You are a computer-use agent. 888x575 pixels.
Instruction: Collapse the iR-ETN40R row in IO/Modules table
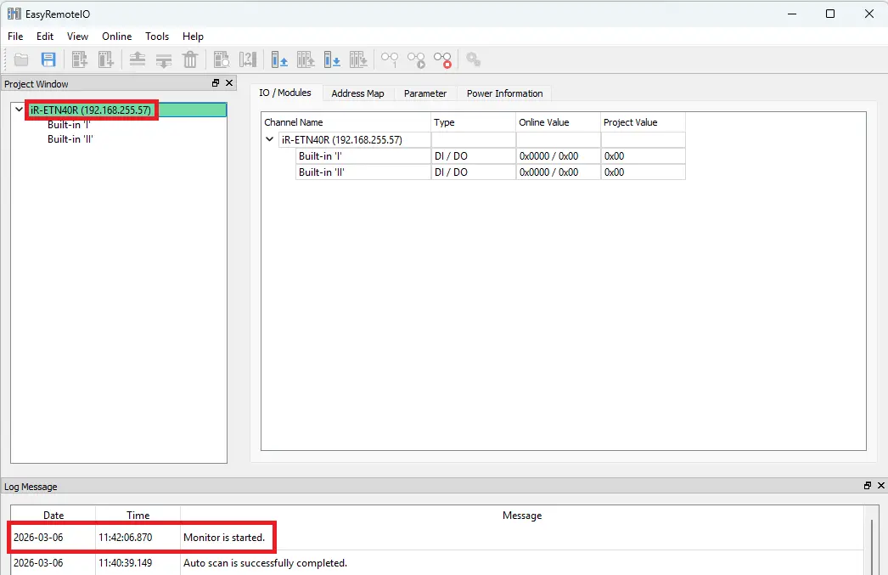(269, 139)
